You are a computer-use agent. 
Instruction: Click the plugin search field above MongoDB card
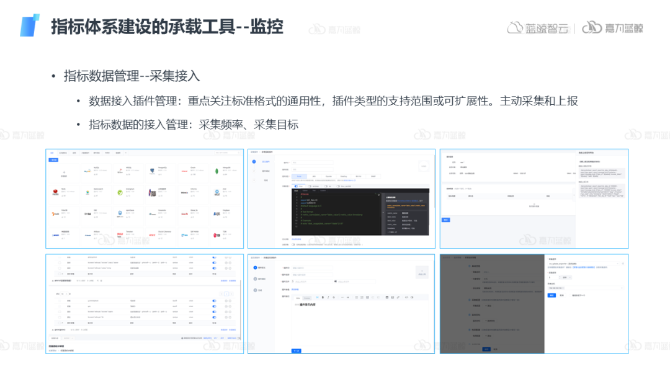(x=227, y=153)
